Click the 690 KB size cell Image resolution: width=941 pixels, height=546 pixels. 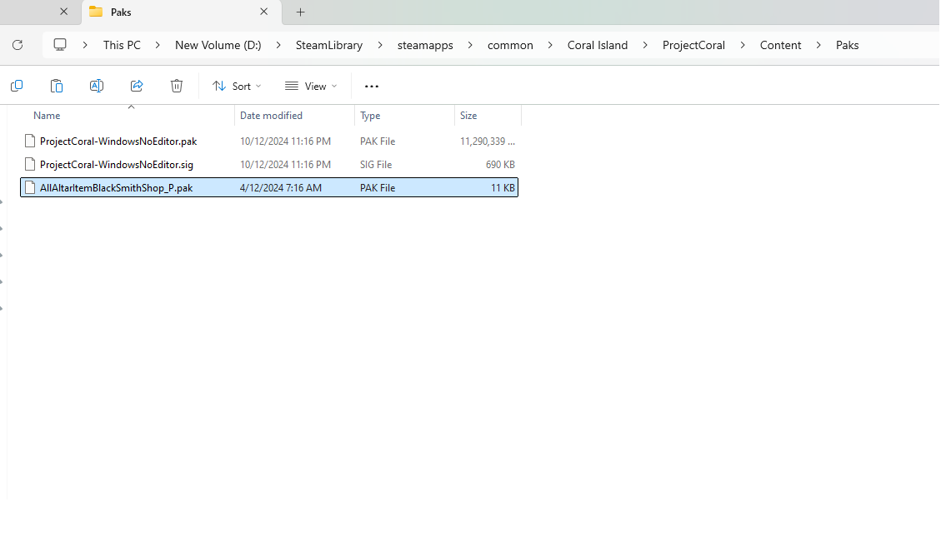[x=501, y=165]
